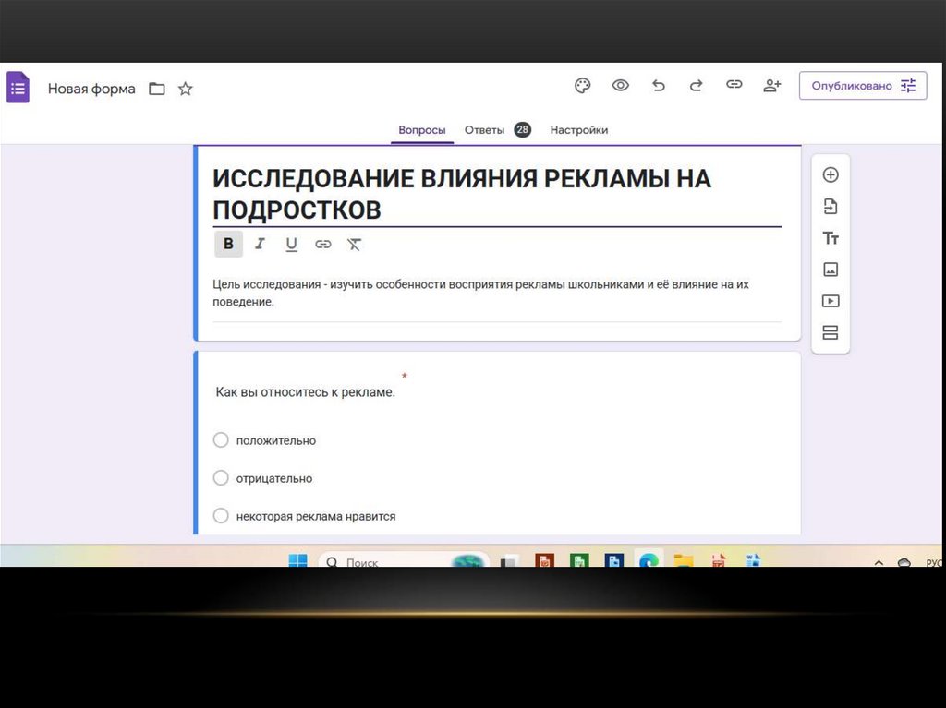The image size is (946, 708).
Task: Select the 'отрицательно' radio option
Action: pos(221,478)
